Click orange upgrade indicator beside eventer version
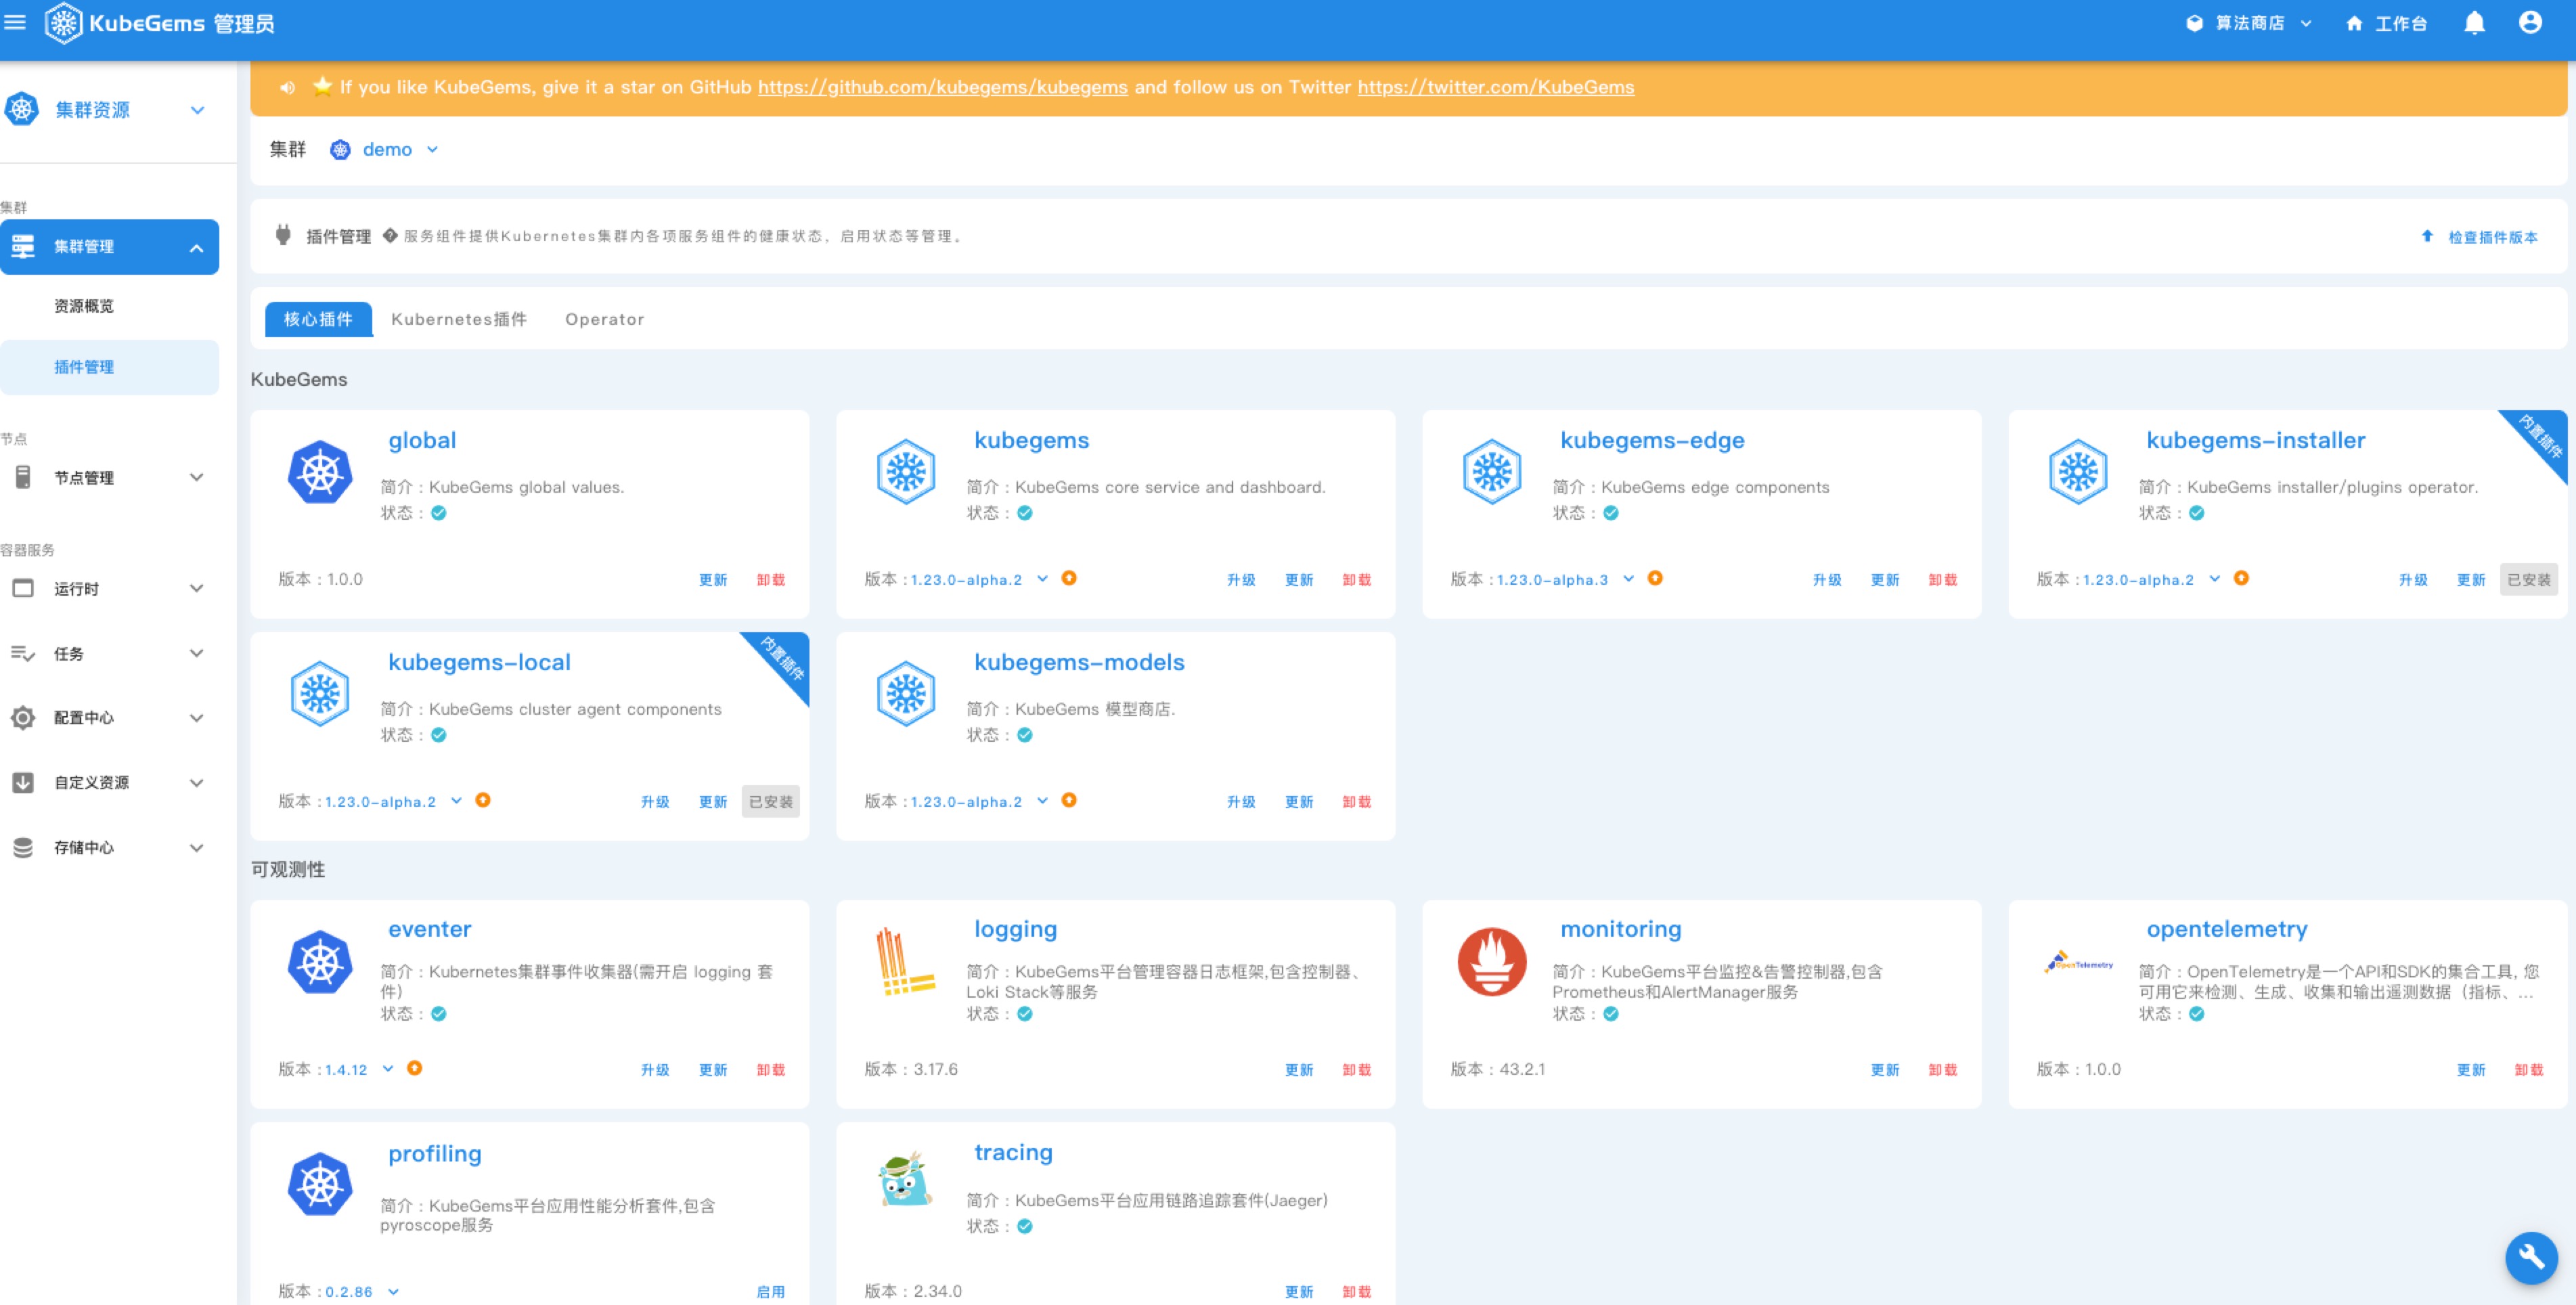2576x1305 pixels. pyautogui.click(x=414, y=1068)
